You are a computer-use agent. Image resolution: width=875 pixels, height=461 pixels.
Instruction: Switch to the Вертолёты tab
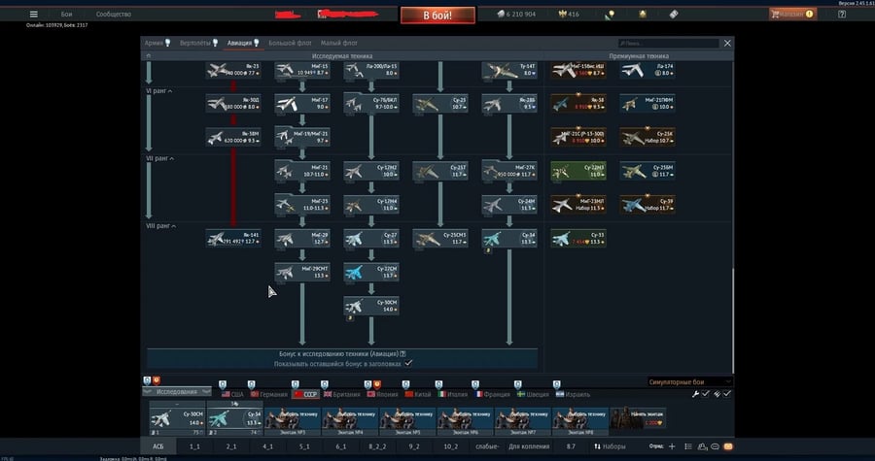[198, 44]
